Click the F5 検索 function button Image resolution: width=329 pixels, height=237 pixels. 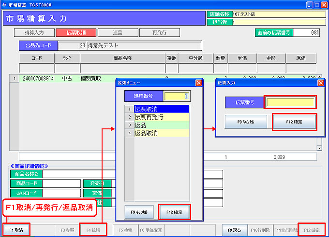pyautogui.click(x=125, y=230)
